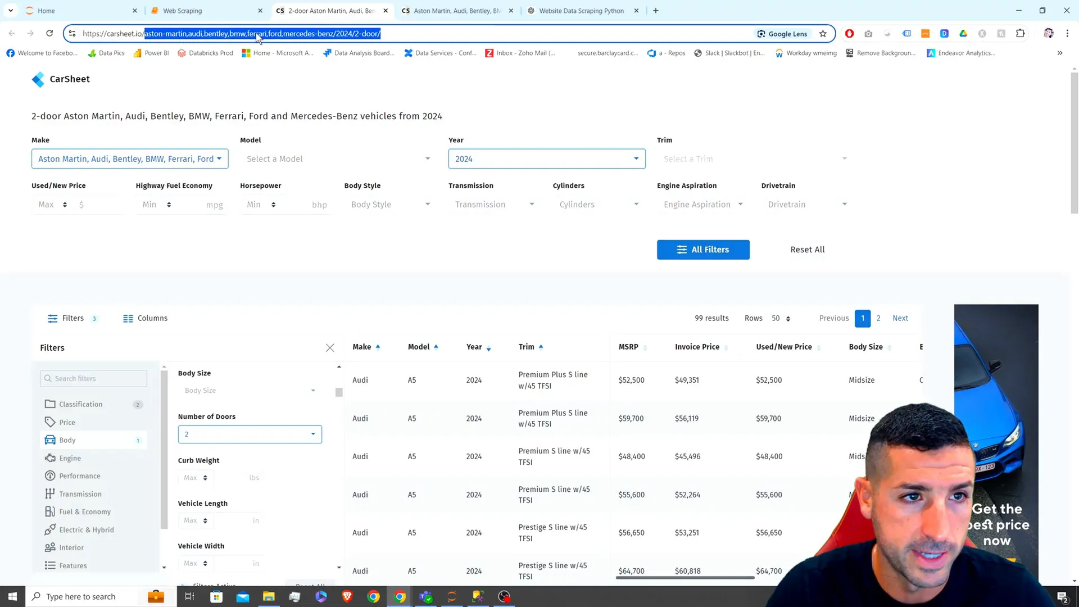Open the Transmission filter category in sidebar
This screenshot has width=1079, height=607.
[x=93, y=494]
